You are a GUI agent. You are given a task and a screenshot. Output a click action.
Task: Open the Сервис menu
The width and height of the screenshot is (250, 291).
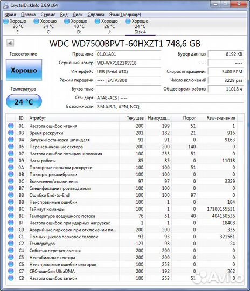[48, 15]
